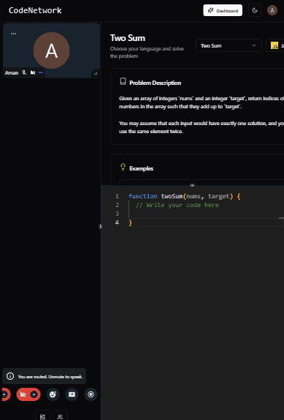284x420 pixels.
Task: Start screen sharing
Action: point(72,394)
